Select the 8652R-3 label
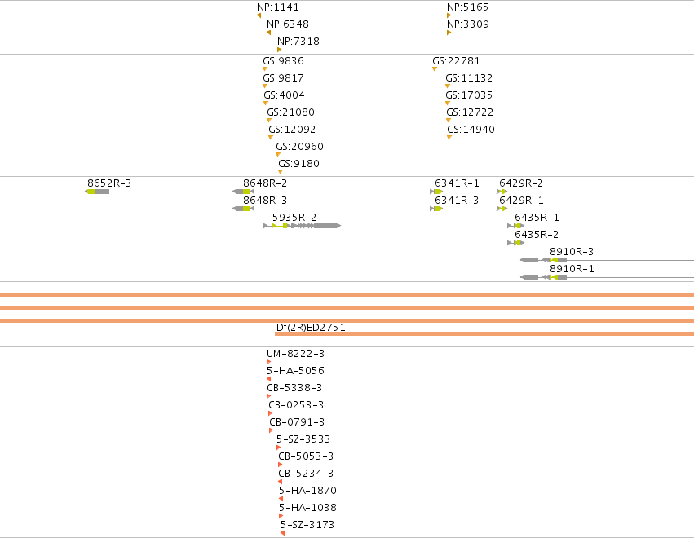The height and width of the screenshot is (538, 694). [x=109, y=183]
